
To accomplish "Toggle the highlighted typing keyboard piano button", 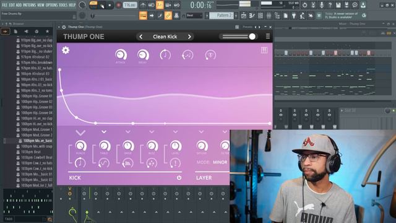I will pos(143,15).
